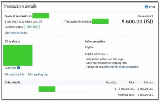Click the payment date and time text
This screenshot has width=160, height=101.
click(23, 22)
